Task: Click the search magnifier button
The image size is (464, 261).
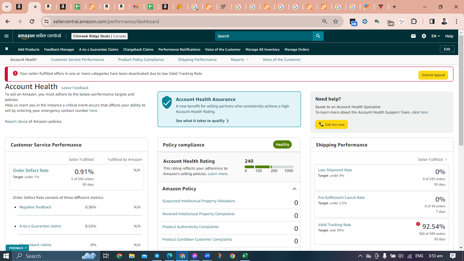Action: (x=318, y=36)
